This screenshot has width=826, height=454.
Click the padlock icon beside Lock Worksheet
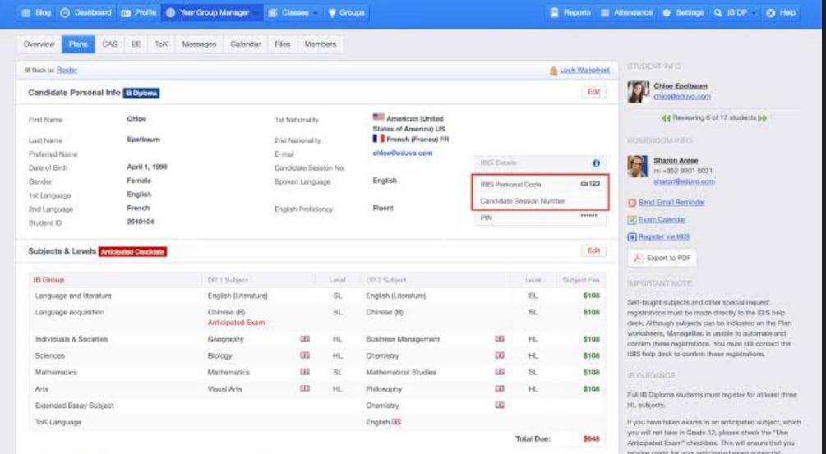click(x=553, y=71)
